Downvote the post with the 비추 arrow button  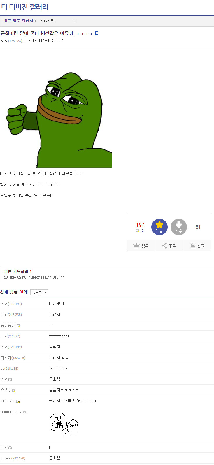point(179,227)
